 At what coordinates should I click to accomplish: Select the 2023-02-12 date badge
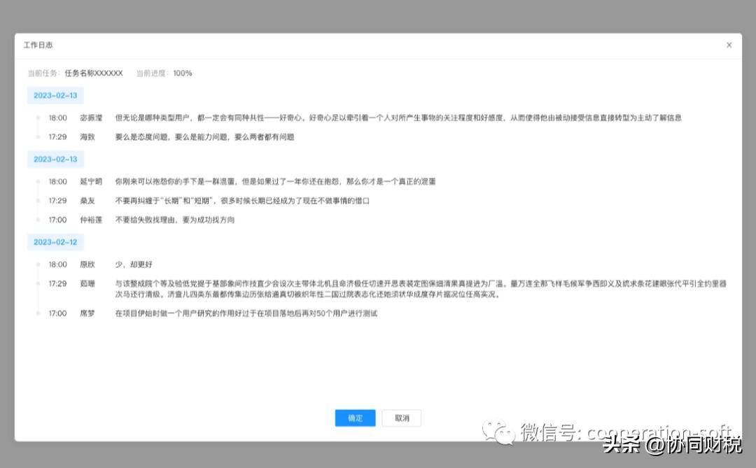tap(55, 241)
